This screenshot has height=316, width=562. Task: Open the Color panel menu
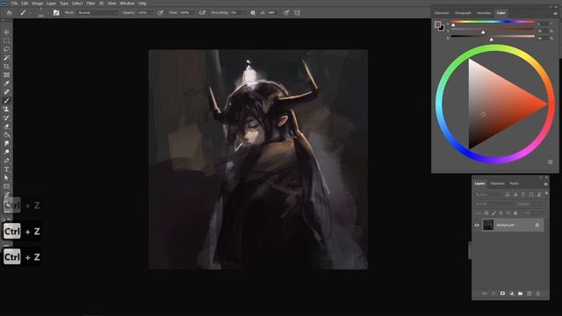pos(555,13)
